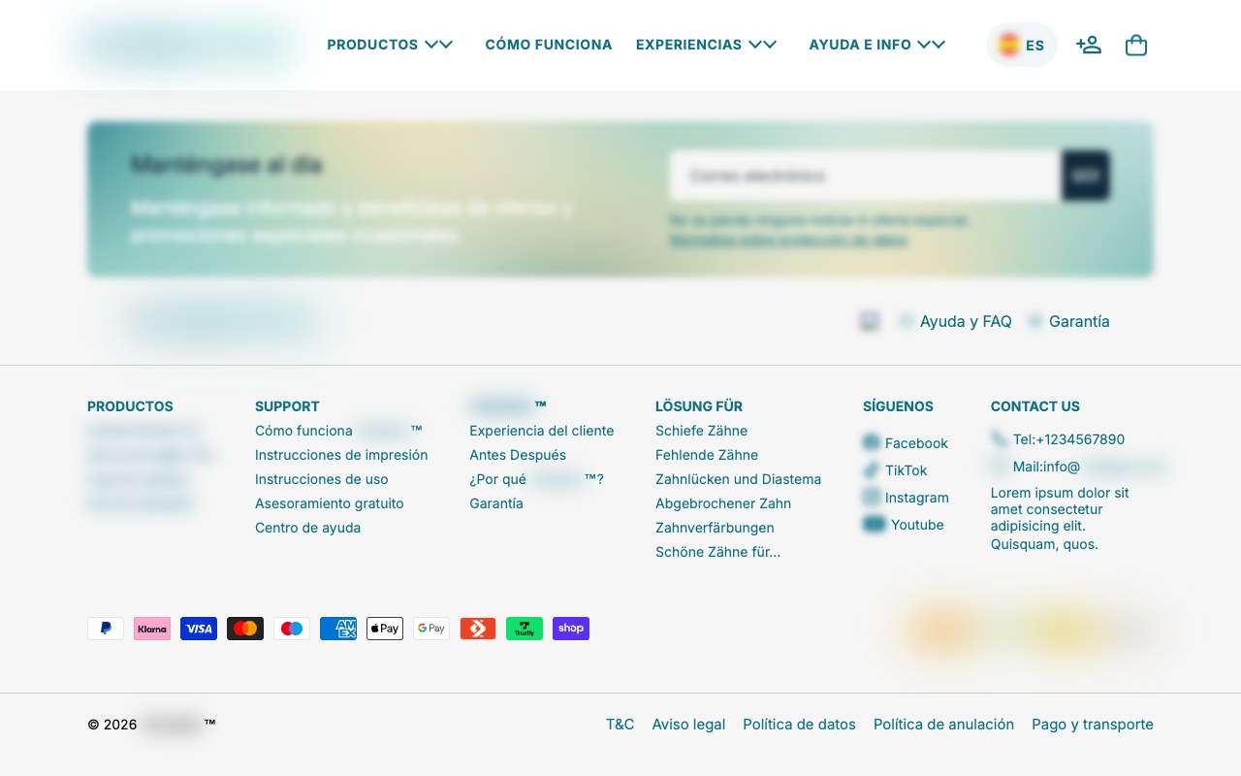Open the shopping bag cart icon
1241x776 pixels.
(1136, 45)
